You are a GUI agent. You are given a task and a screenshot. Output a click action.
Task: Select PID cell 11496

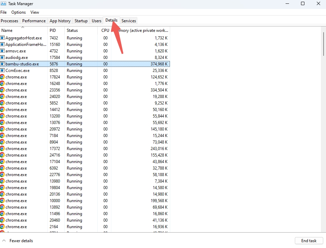tap(55, 213)
